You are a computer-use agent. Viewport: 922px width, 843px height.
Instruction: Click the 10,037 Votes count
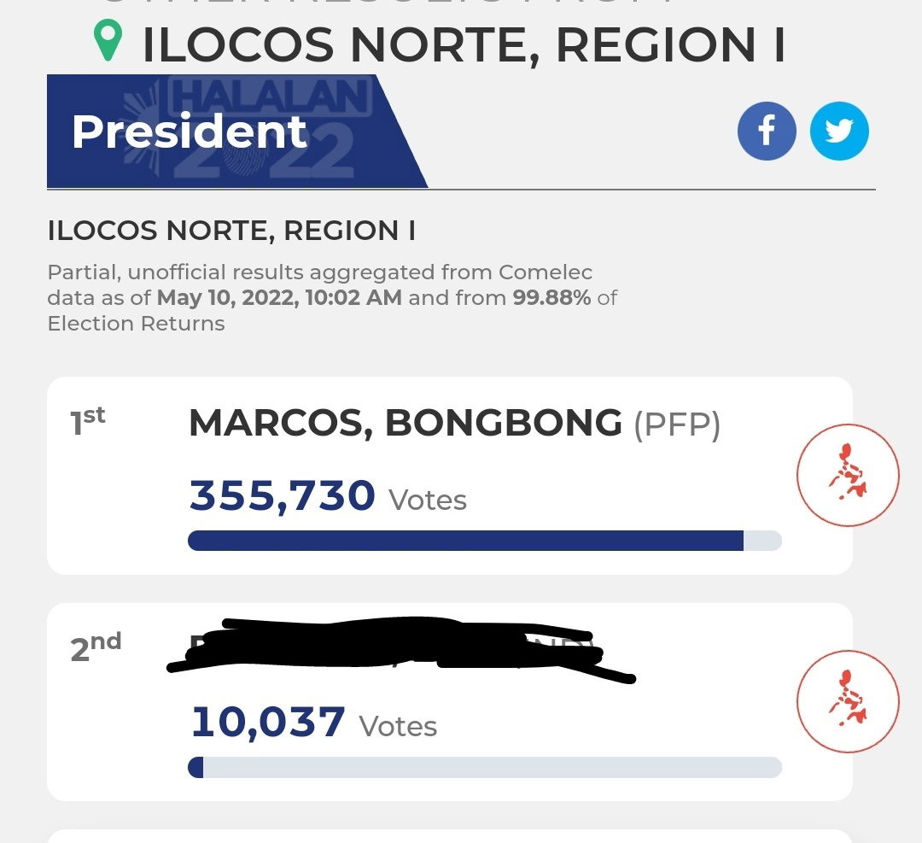point(314,723)
